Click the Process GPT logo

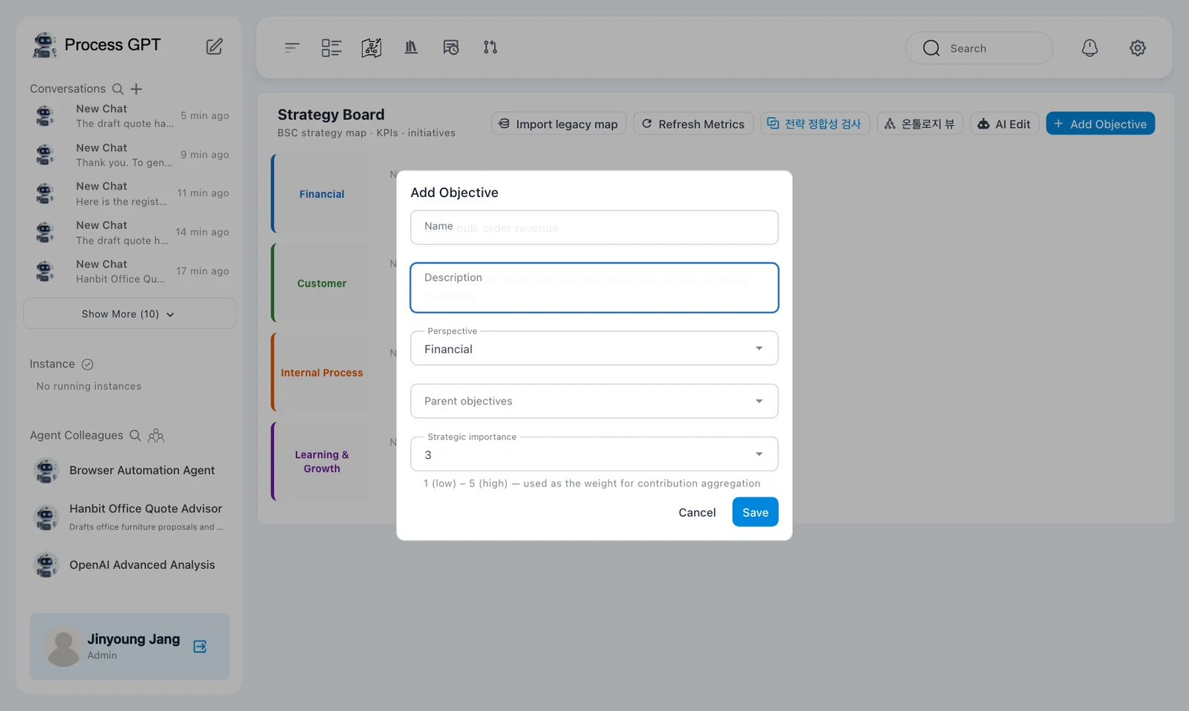97,45
